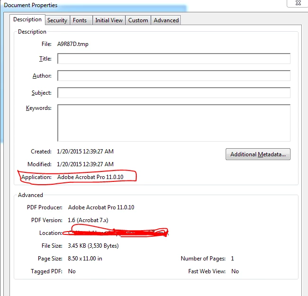Close the Document Properties dialog
This screenshot has height=296, width=308.
(x=298, y=3)
